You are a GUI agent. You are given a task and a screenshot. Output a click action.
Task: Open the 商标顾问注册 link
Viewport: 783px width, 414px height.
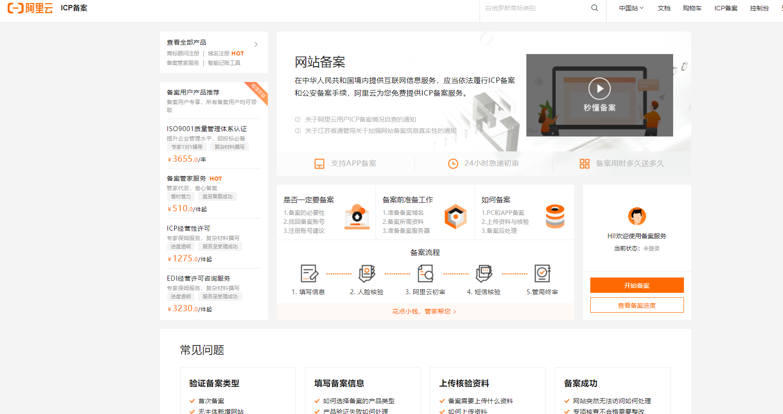click(x=183, y=54)
